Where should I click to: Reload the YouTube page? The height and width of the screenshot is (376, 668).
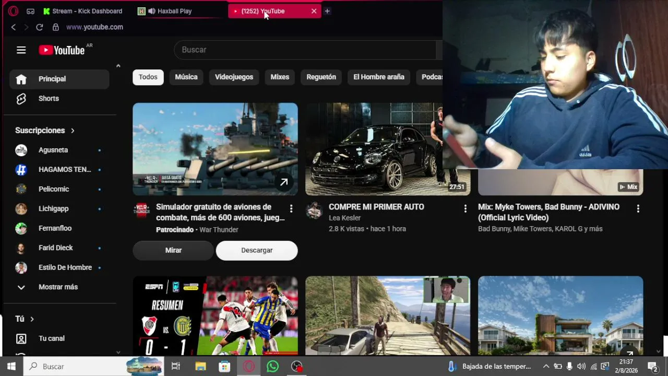[x=40, y=27]
